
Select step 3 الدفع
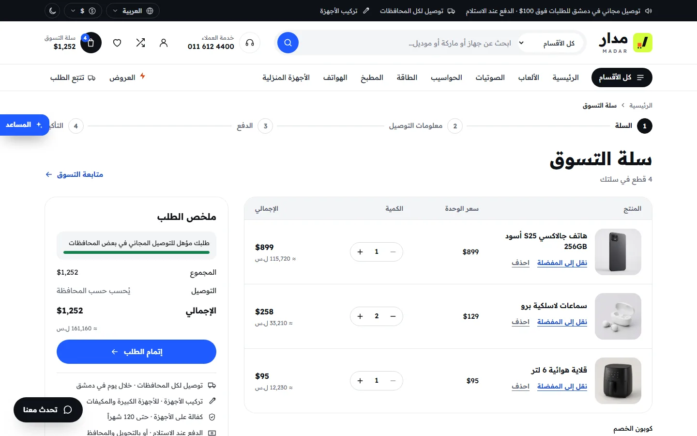(255, 126)
